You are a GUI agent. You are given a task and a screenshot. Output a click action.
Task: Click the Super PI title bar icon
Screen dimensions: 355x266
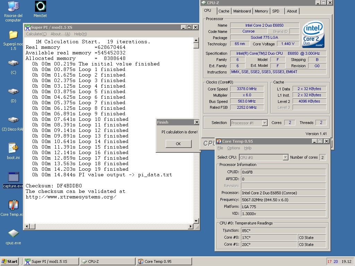click(x=27, y=27)
